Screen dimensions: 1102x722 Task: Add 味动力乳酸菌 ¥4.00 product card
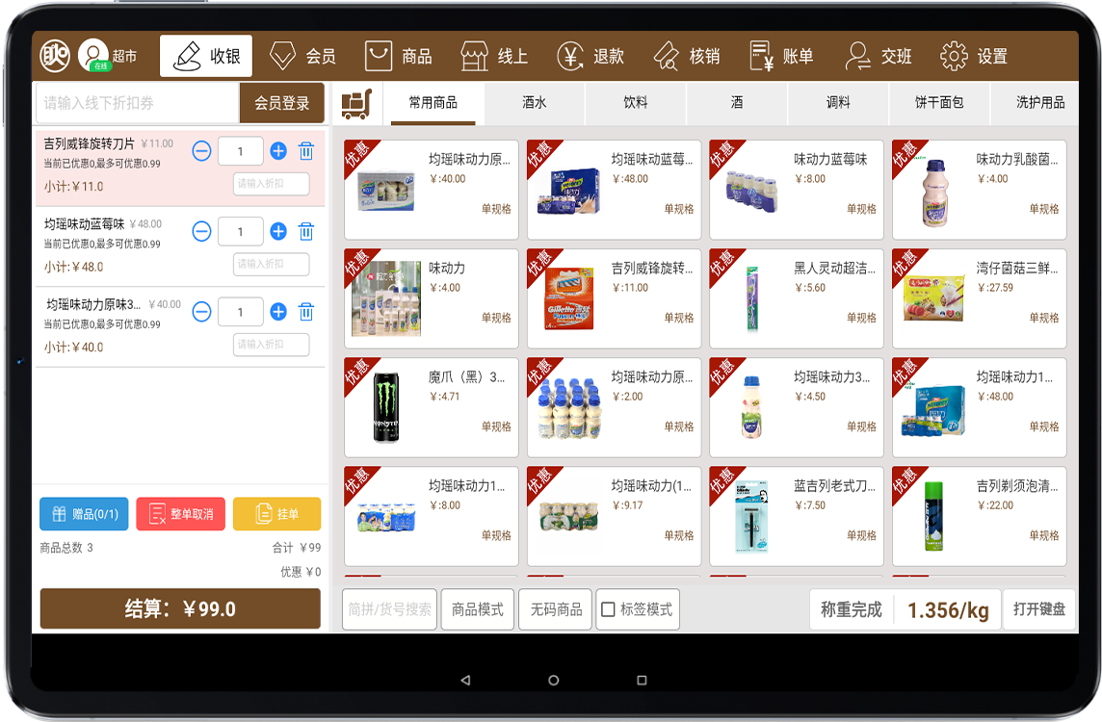click(x=979, y=190)
